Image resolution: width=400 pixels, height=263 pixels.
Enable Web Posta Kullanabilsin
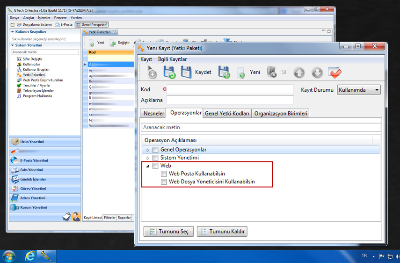164,174
